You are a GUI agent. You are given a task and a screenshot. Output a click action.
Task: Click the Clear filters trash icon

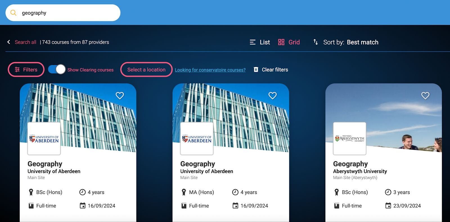(256, 70)
